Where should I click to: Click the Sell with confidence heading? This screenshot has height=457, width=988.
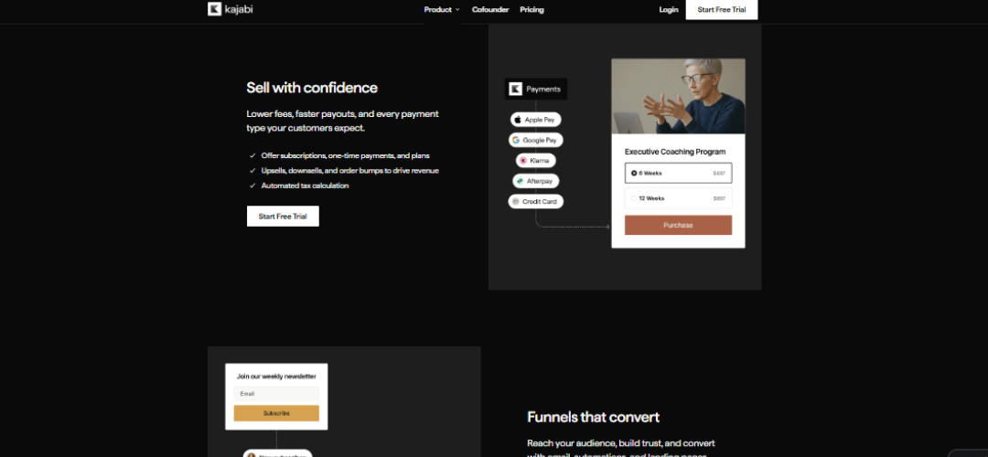(312, 88)
